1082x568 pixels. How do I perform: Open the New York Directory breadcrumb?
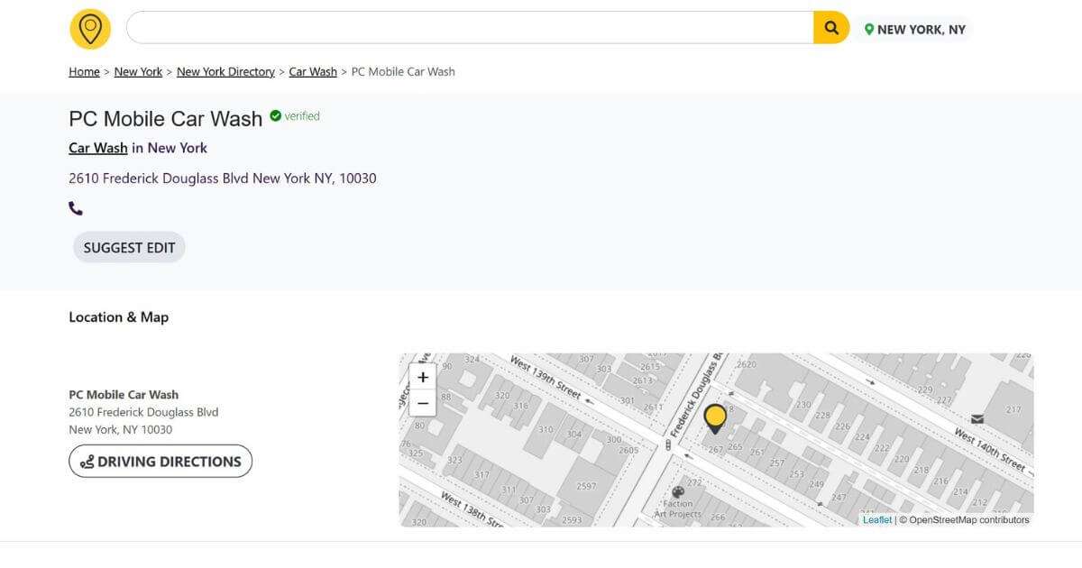point(225,71)
